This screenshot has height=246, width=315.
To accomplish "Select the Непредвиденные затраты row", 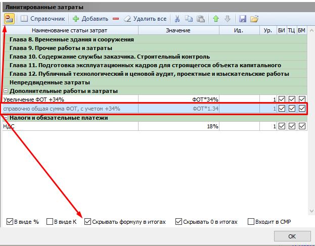I will pyautogui.click(x=155, y=82).
